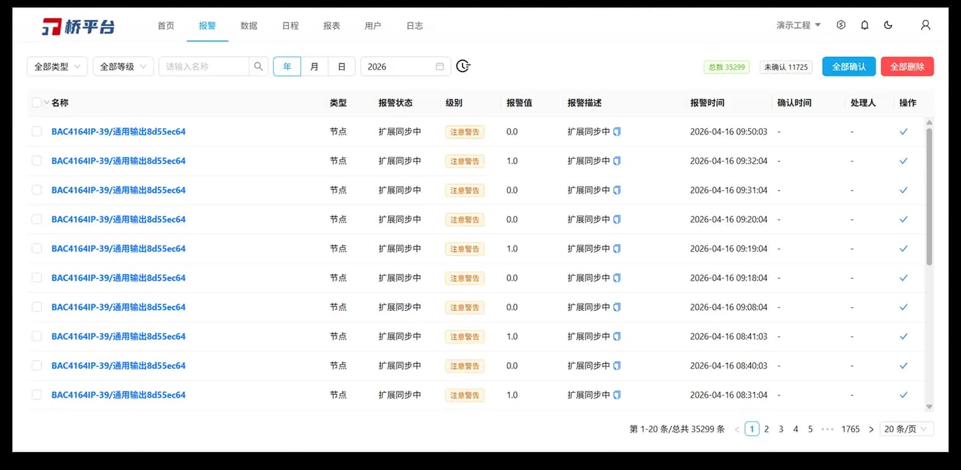Image resolution: width=961 pixels, height=470 pixels.
Task: Focus the 请输入名称 name search field
Action: pyautogui.click(x=204, y=67)
